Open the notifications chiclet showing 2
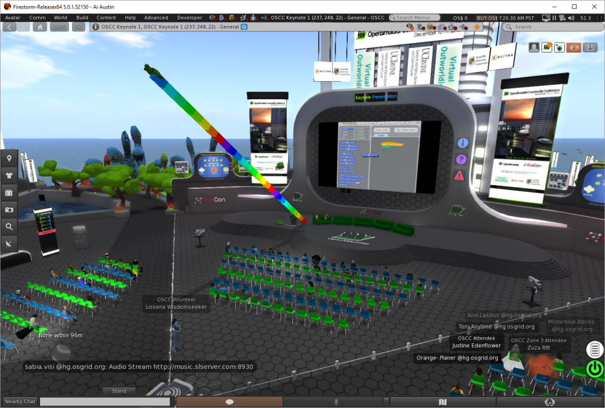Viewport: 605px width, 408px height. coord(574,47)
